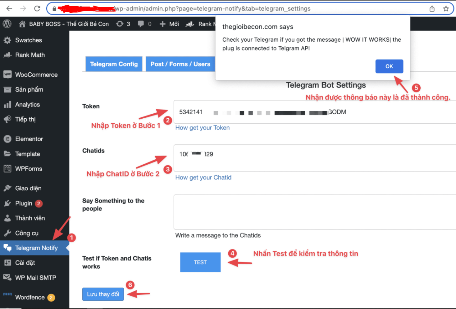
Task: Click the share icon in address bar
Action: coord(432,9)
